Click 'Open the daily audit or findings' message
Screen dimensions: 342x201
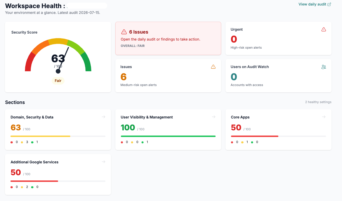(x=160, y=39)
